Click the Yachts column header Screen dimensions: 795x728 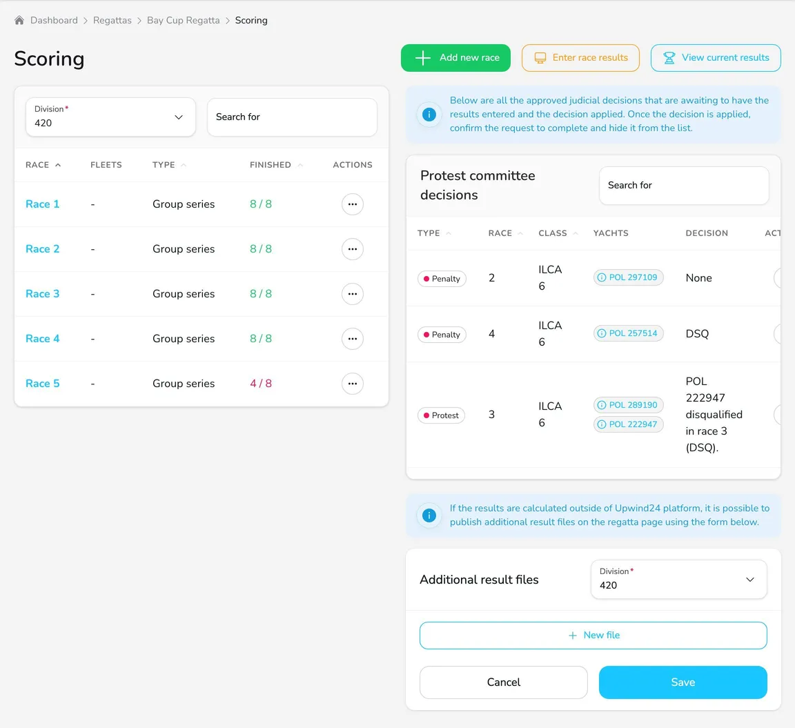click(x=611, y=233)
